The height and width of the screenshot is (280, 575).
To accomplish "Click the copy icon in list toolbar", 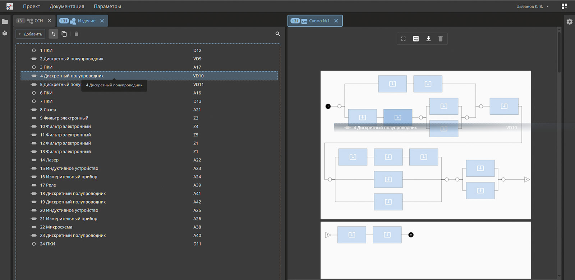I will point(64,34).
